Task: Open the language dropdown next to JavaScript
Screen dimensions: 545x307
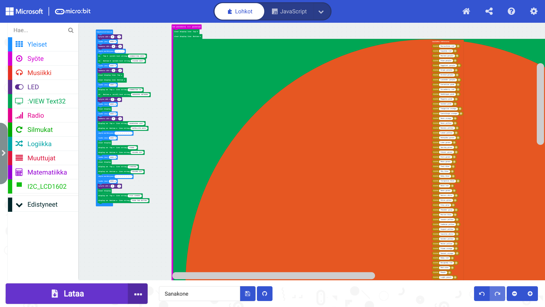Action: coord(321,12)
